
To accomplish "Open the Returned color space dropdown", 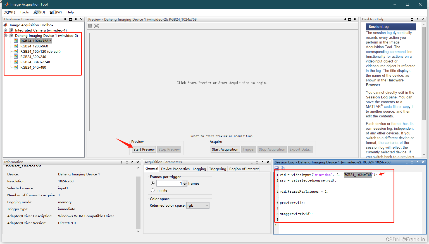I will coord(198,206).
